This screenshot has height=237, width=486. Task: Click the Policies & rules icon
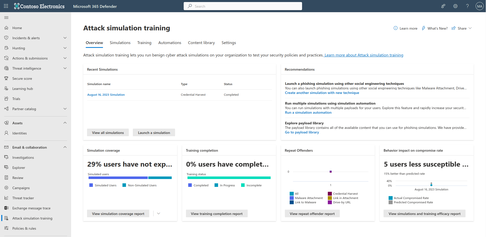[x=6, y=228]
